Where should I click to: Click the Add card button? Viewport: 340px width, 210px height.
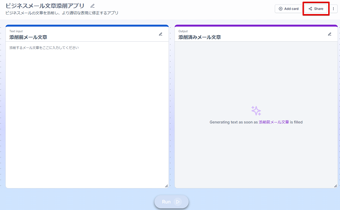click(288, 9)
